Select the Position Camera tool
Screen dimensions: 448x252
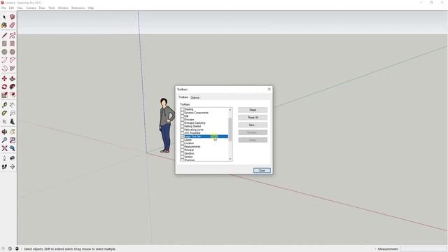point(4,158)
